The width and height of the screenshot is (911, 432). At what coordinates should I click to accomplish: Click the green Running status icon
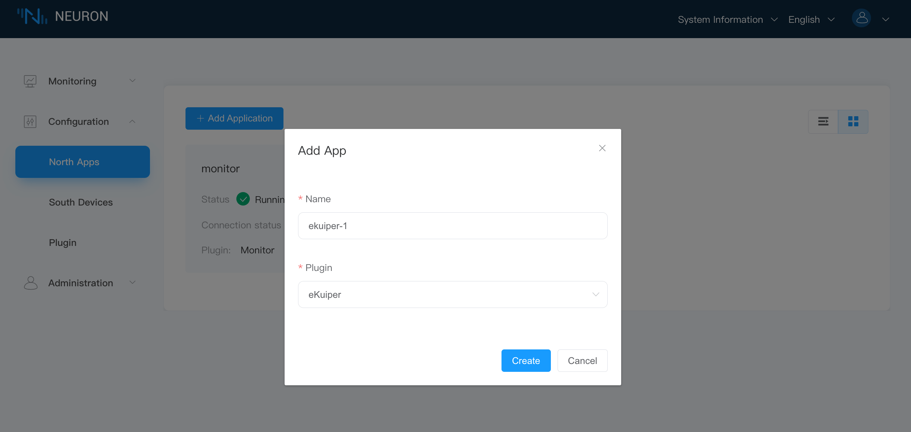click(243, 199)
